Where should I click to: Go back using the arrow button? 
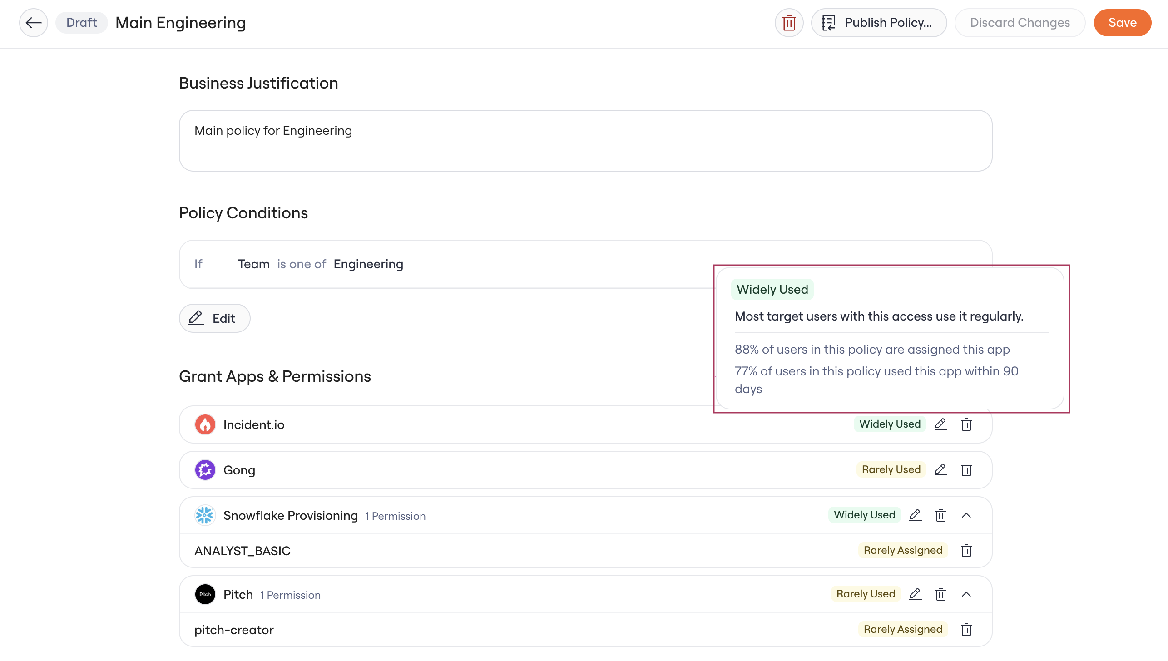point(34,23)
